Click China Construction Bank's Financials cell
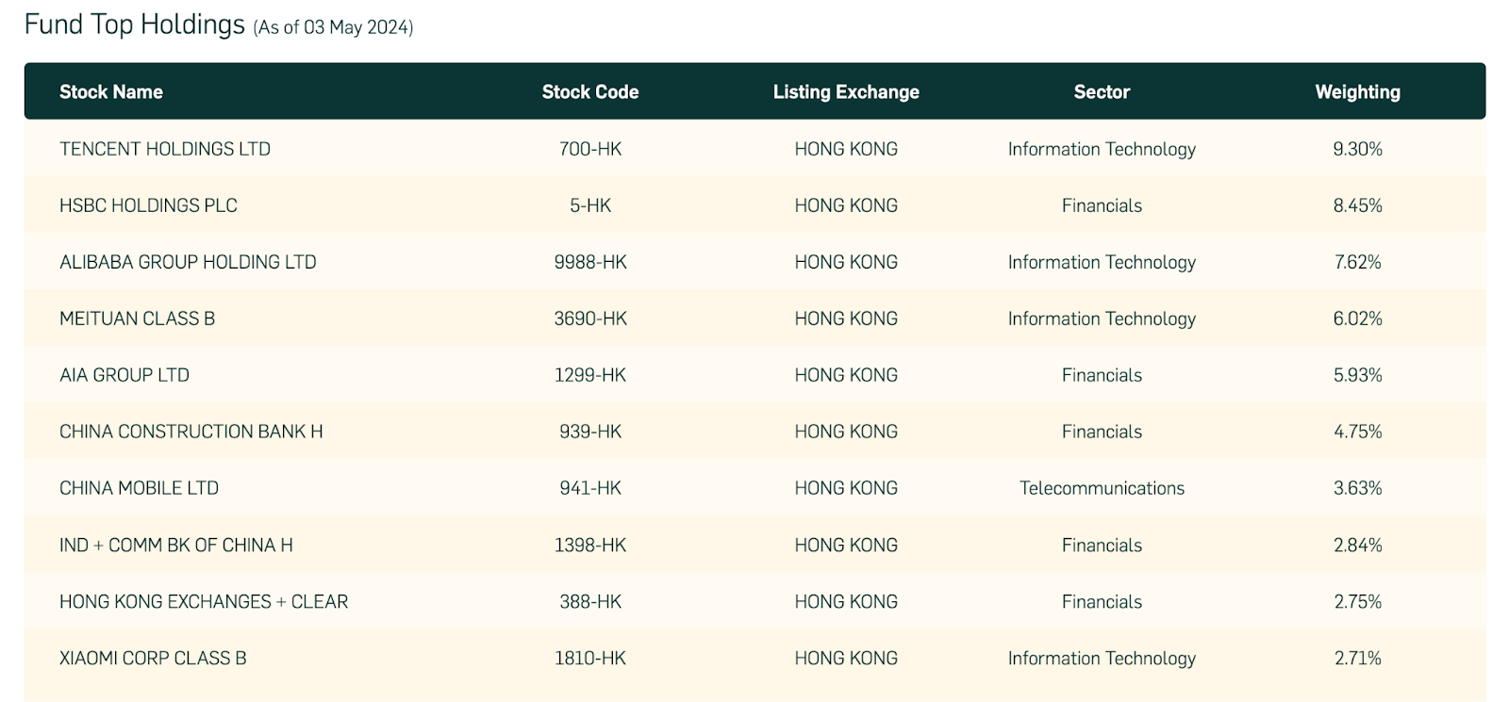Viewport: 1509px width, 702px height. (1102, 432)
